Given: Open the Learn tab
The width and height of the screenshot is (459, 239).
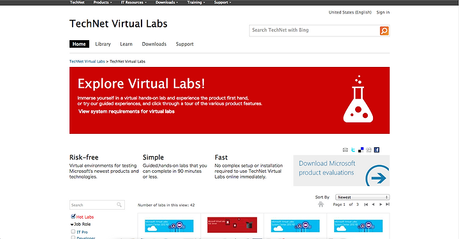Looking at the screenshot, I should coord(126,44).
